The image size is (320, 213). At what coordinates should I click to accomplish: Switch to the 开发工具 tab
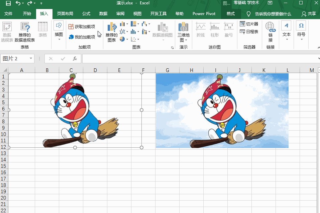(x=158, y=14)
